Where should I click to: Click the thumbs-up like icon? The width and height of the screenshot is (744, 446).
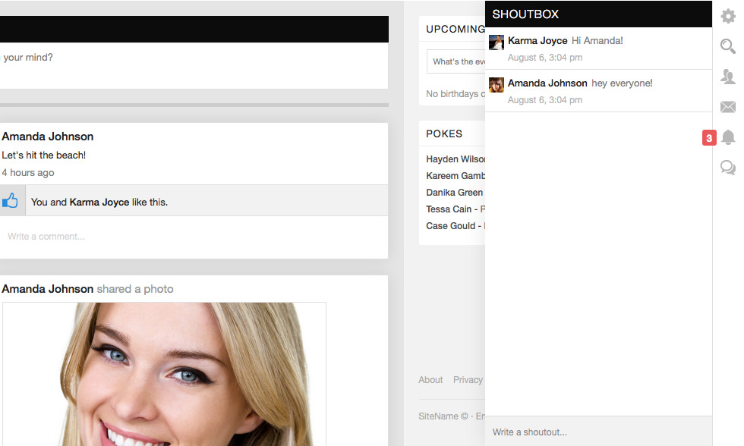click(10, 201)
